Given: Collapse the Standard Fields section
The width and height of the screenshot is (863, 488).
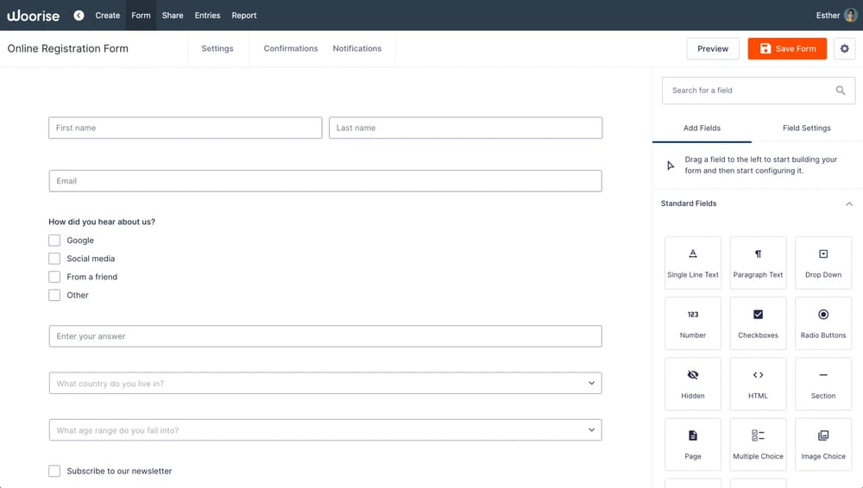Looking at the screenshot, I should coord(848,203).
